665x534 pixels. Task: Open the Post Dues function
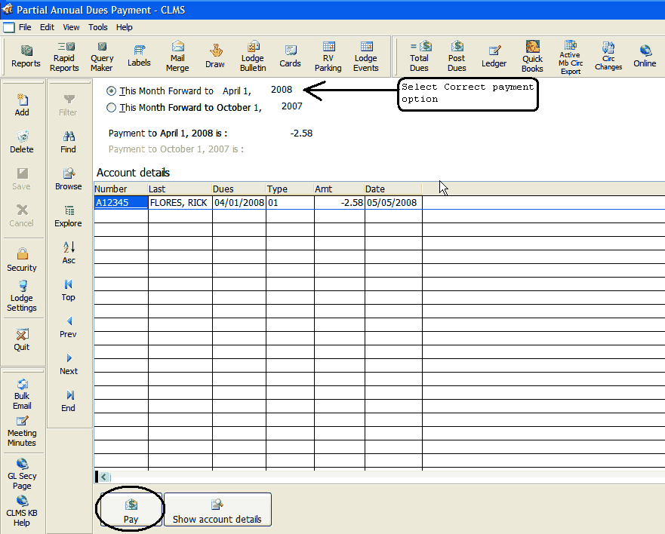point(457,57)
